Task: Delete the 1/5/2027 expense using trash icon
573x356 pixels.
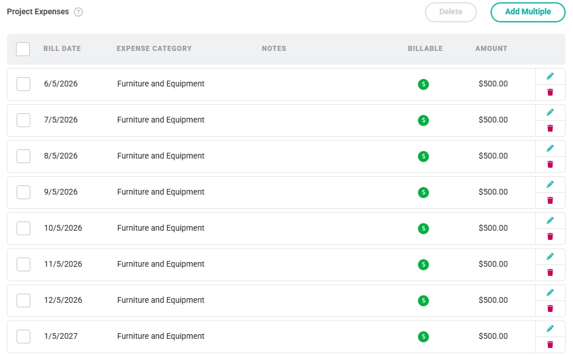Action: [550, 345]
